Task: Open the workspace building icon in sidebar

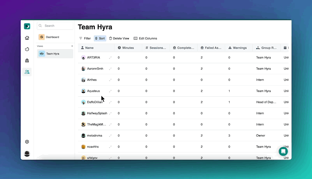Action: pyautogui.click(x=27, y=60)
